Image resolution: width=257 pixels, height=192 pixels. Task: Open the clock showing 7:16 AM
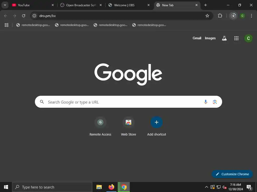pyautogui.click(x=235, y=187)
